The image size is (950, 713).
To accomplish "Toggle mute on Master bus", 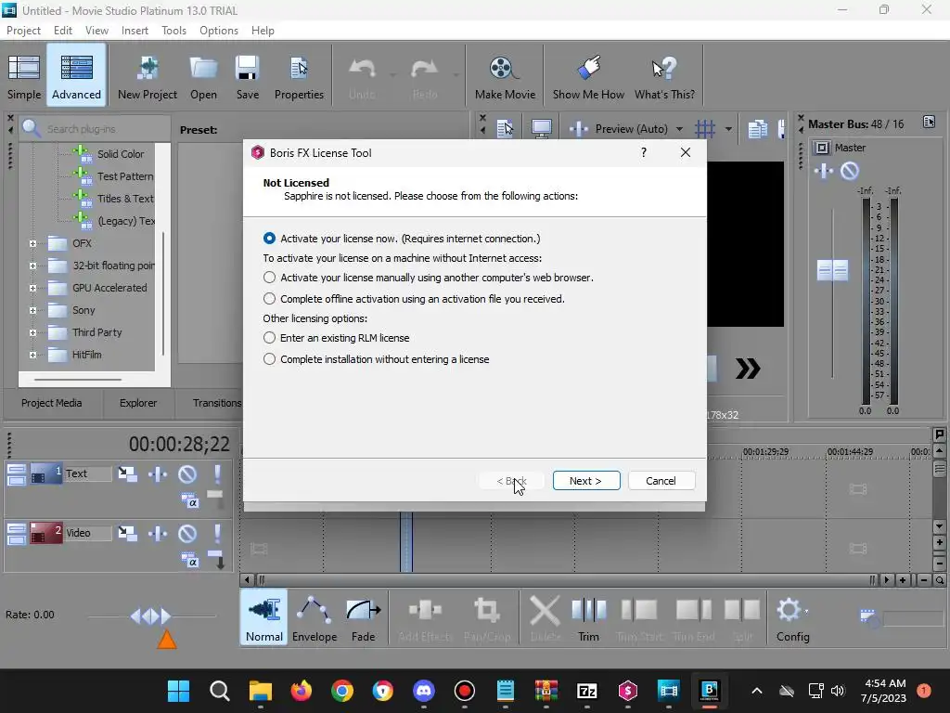I will tap(850, 172).
